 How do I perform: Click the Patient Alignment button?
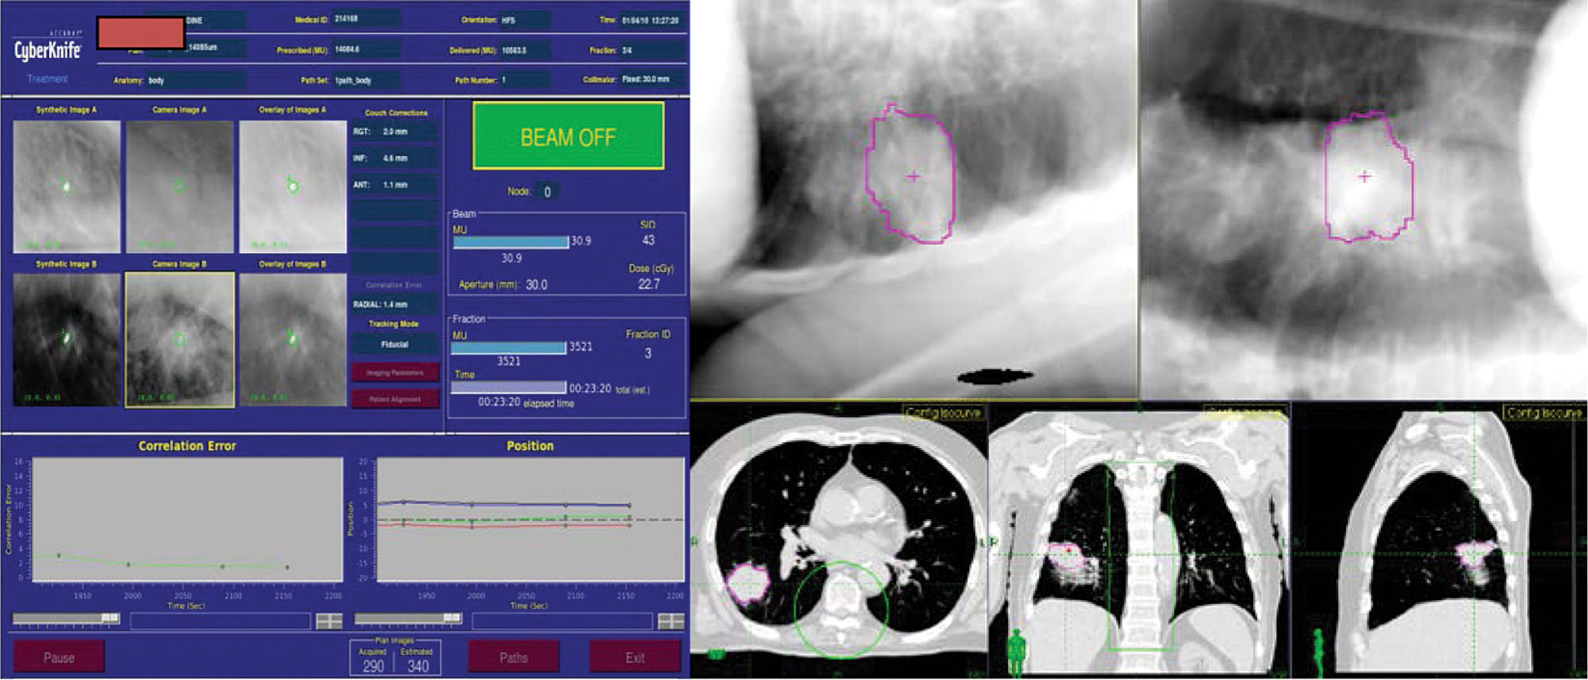(394, 399)
